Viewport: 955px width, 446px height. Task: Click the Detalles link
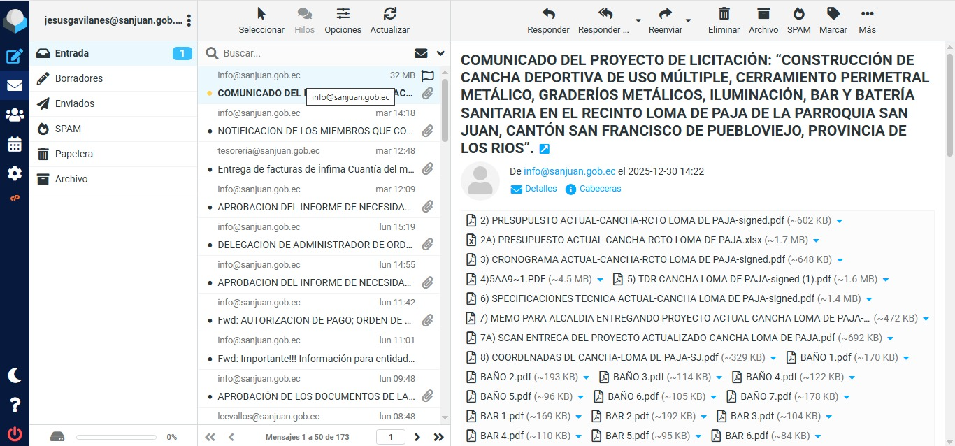point(540,189)
